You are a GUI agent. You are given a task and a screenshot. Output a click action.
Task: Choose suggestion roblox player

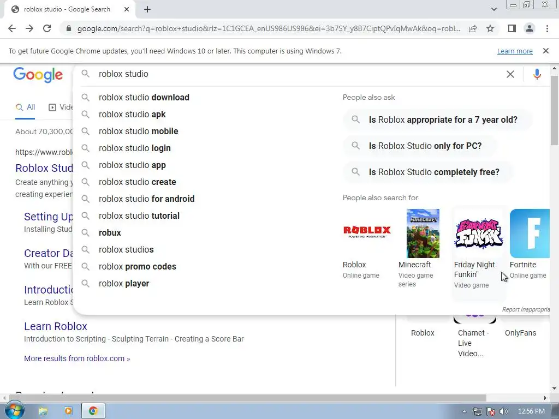tap(124, 284)
